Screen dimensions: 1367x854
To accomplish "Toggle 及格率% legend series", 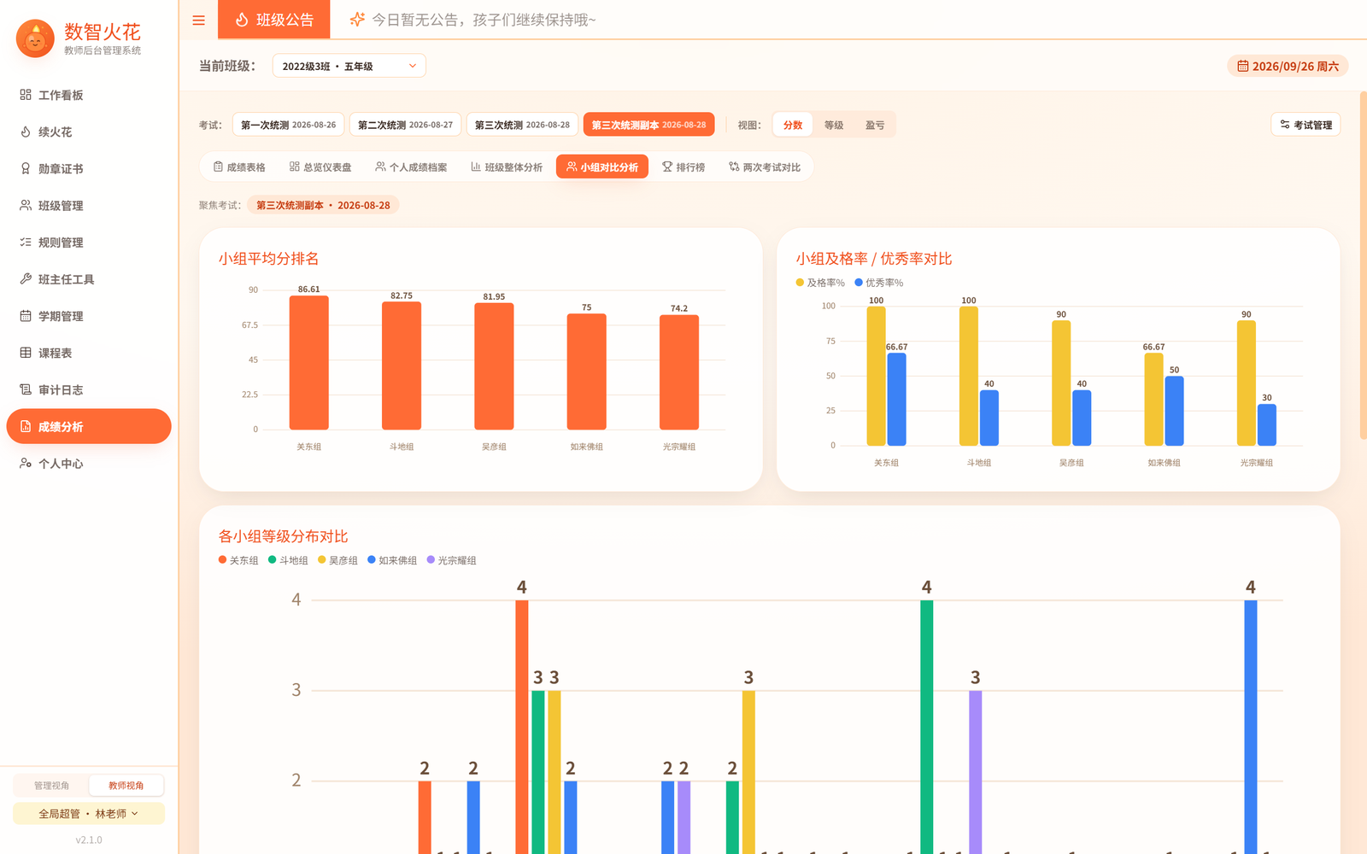I will pyautogui.click(x=820, y=283).
